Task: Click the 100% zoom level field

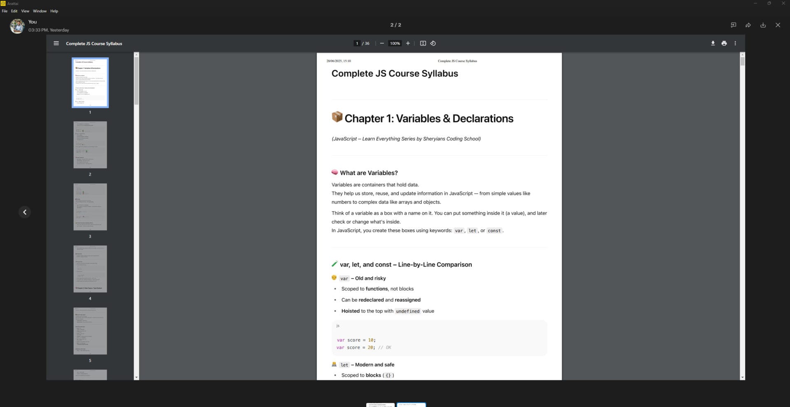Action: pos(395,43)
